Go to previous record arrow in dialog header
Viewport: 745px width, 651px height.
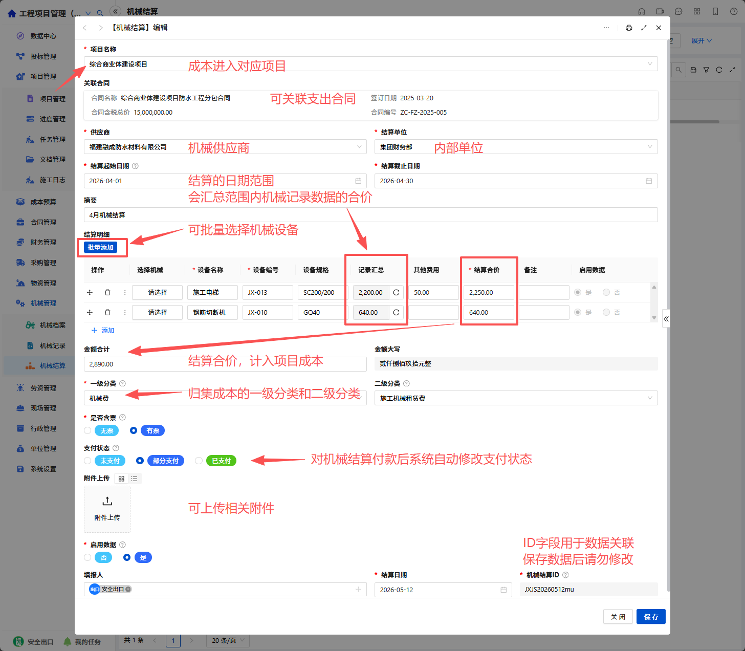click(x=85, y=28)
